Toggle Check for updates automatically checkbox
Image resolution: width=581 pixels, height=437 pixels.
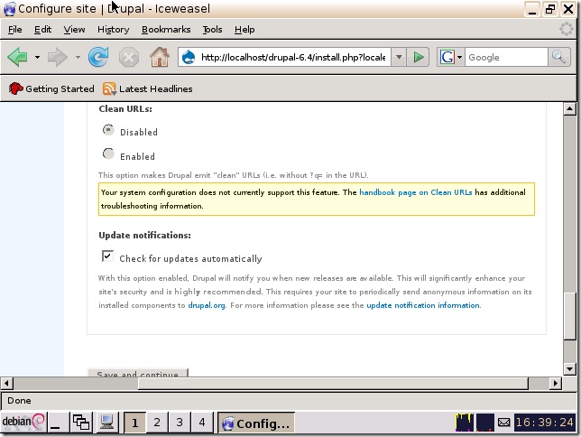107,256
